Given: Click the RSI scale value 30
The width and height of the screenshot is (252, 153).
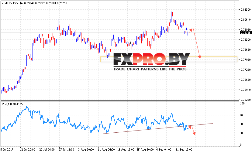Looking at the screenshot, I should [x=241, y=133].
